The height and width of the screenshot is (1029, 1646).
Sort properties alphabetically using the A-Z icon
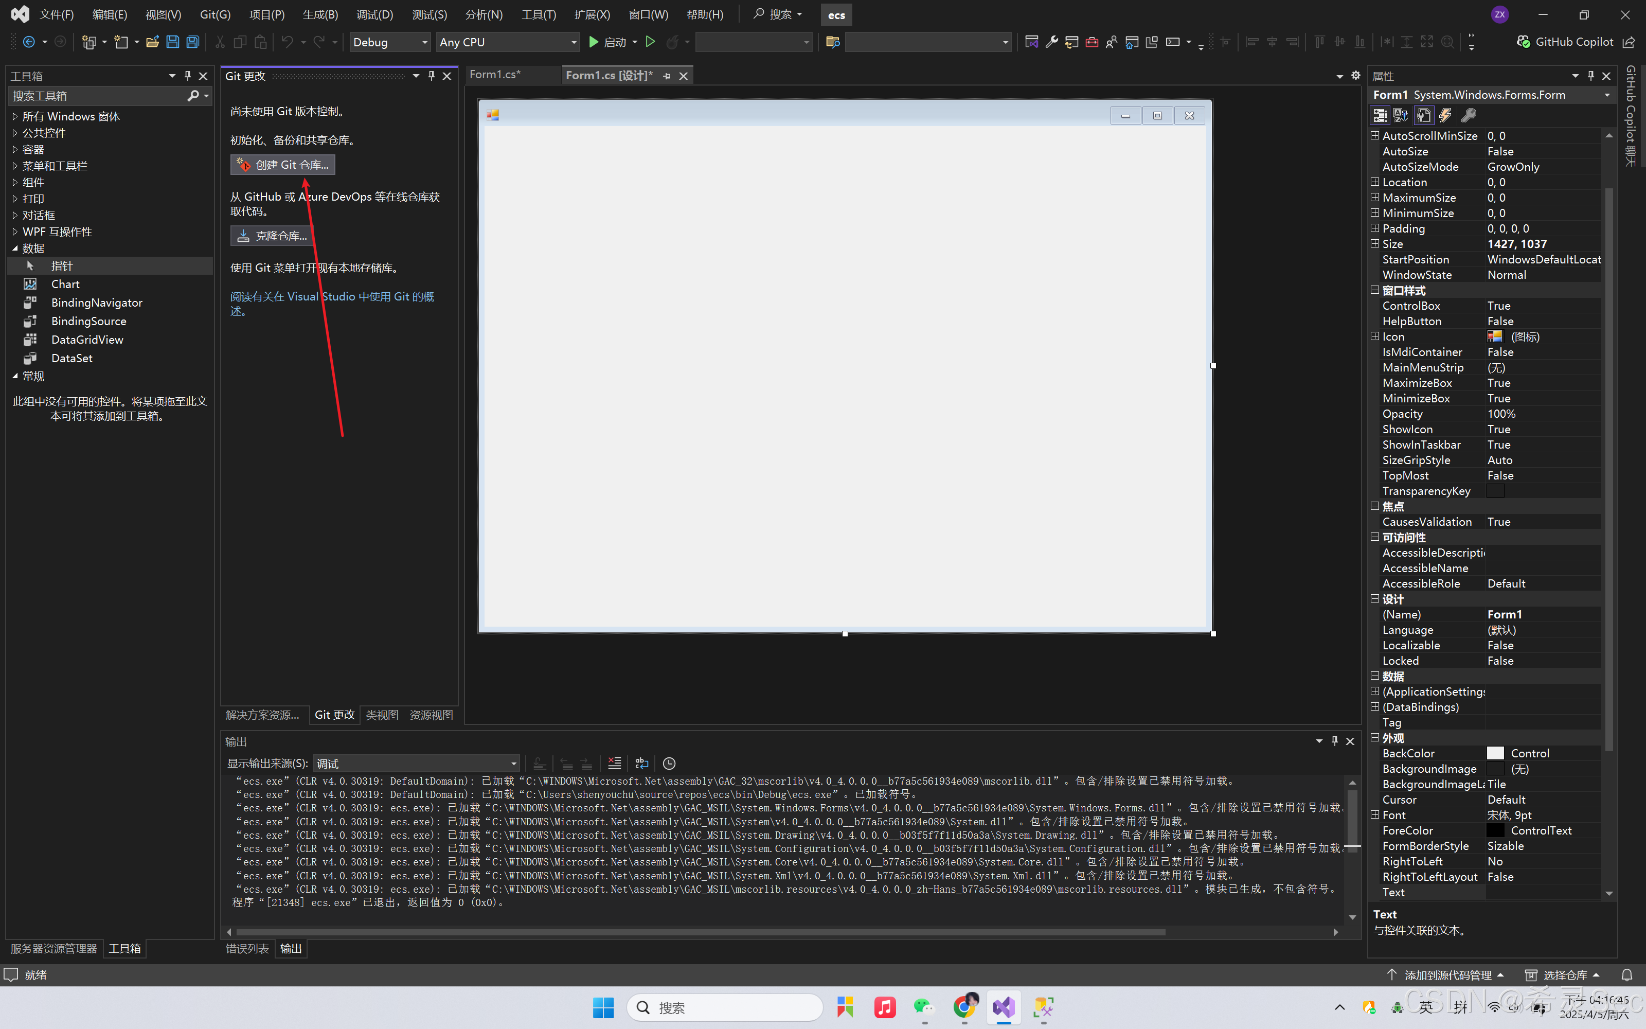click(1401, 115)
